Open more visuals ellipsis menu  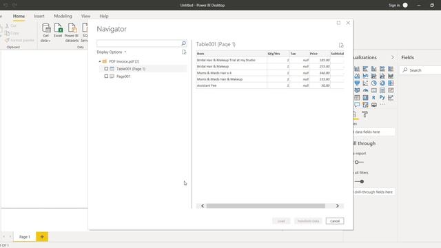click(382, 104)
